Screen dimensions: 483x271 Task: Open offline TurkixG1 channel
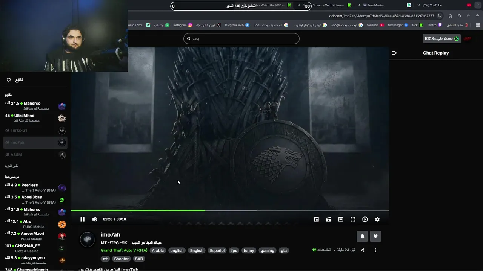[x=35, y=130]
